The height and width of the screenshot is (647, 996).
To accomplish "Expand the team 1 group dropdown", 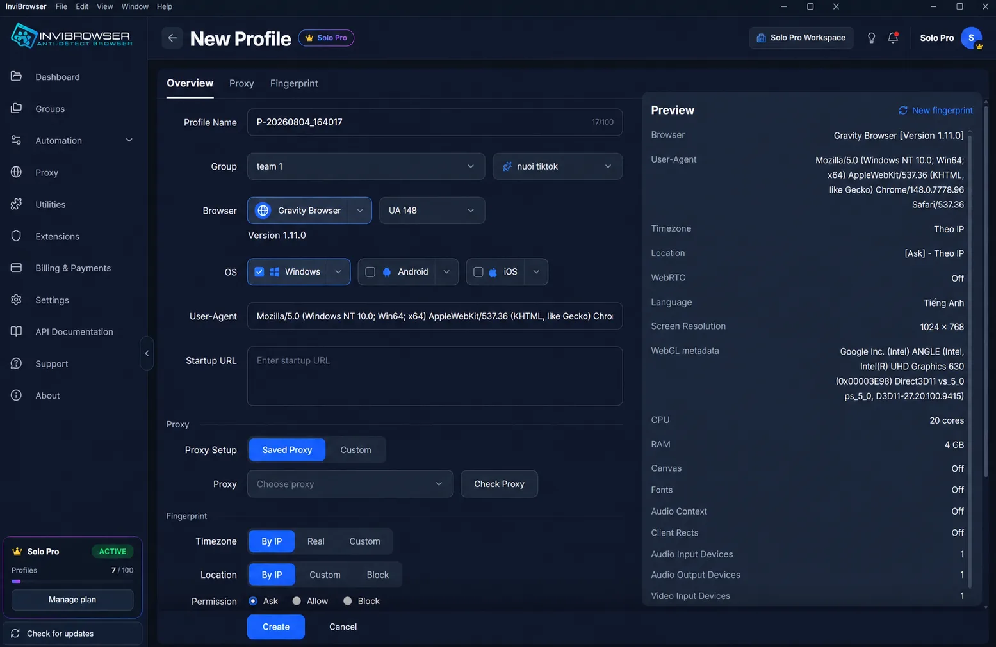I will pos(366,166).
